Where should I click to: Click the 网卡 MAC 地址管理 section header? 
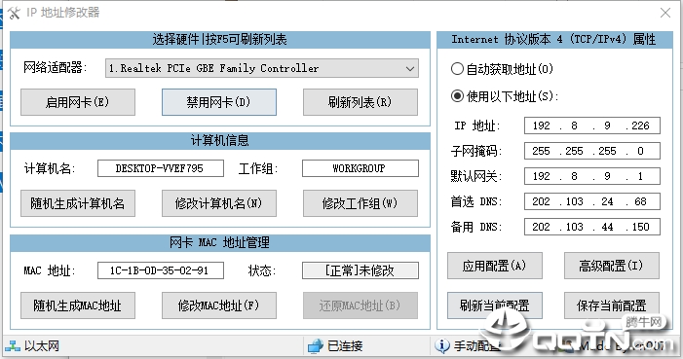point(220,242)
